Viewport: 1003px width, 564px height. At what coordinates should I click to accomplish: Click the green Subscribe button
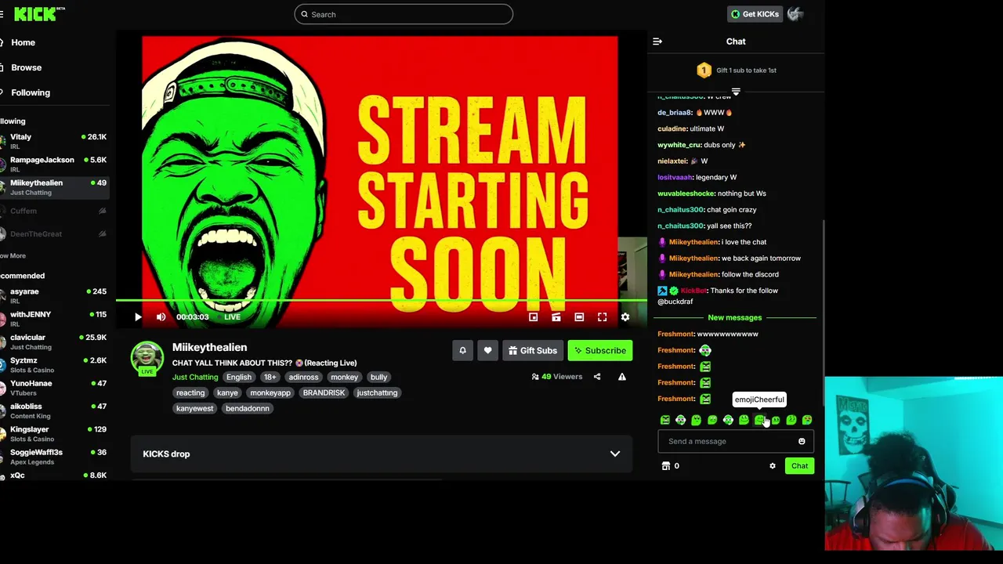click(x=599, y=351)
